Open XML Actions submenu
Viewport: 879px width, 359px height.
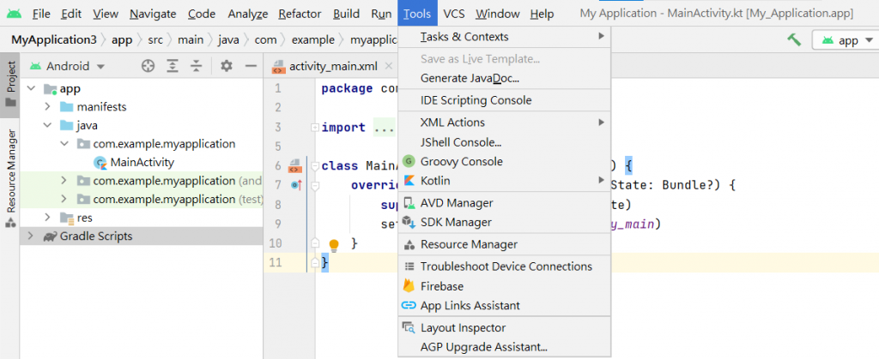click(x=504, y=122)
